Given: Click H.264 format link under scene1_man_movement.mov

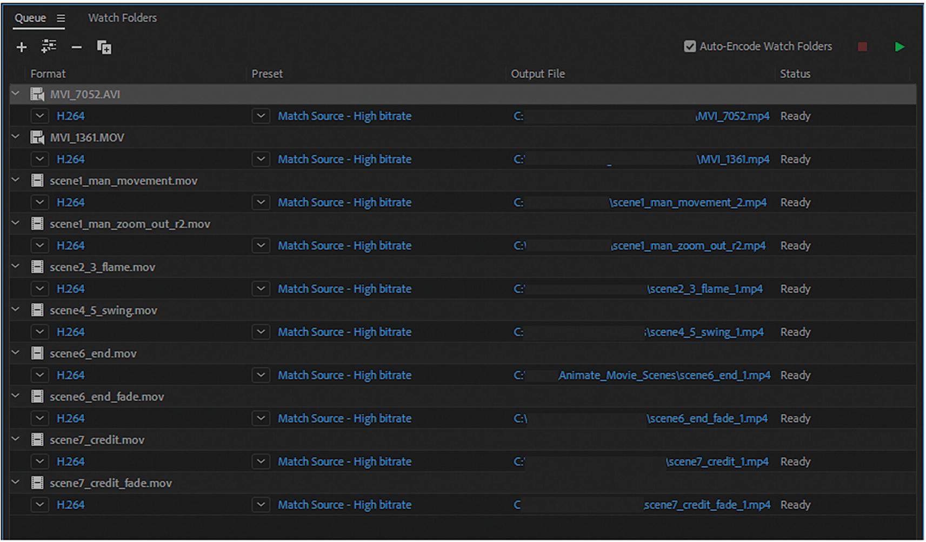Looking at the screenshot, I should 70,203.
